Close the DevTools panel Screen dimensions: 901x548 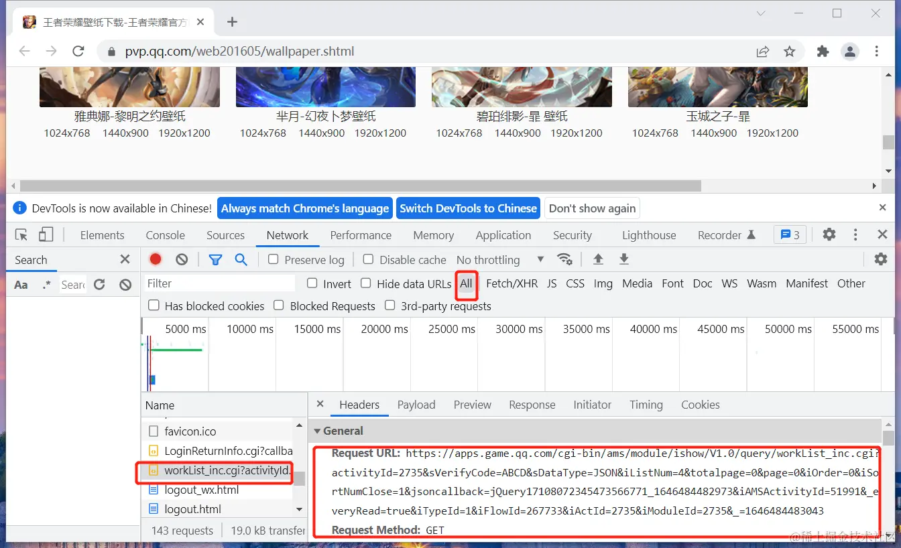(882, 234)
